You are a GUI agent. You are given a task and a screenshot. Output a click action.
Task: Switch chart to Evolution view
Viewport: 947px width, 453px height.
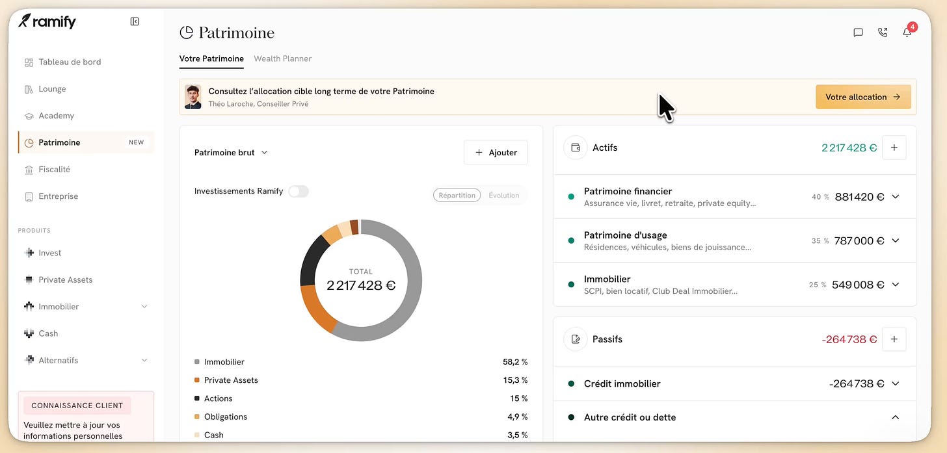(x=504, y=195)
